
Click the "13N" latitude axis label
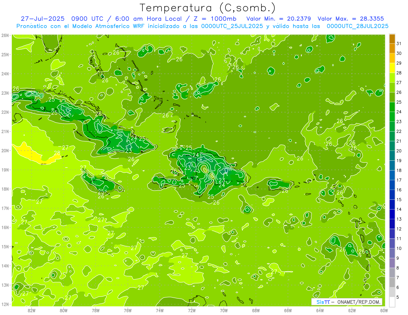pos(5,285)
